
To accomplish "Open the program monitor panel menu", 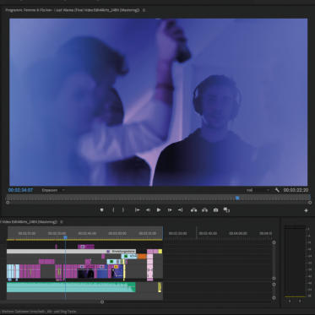I will tap(144, 10).
